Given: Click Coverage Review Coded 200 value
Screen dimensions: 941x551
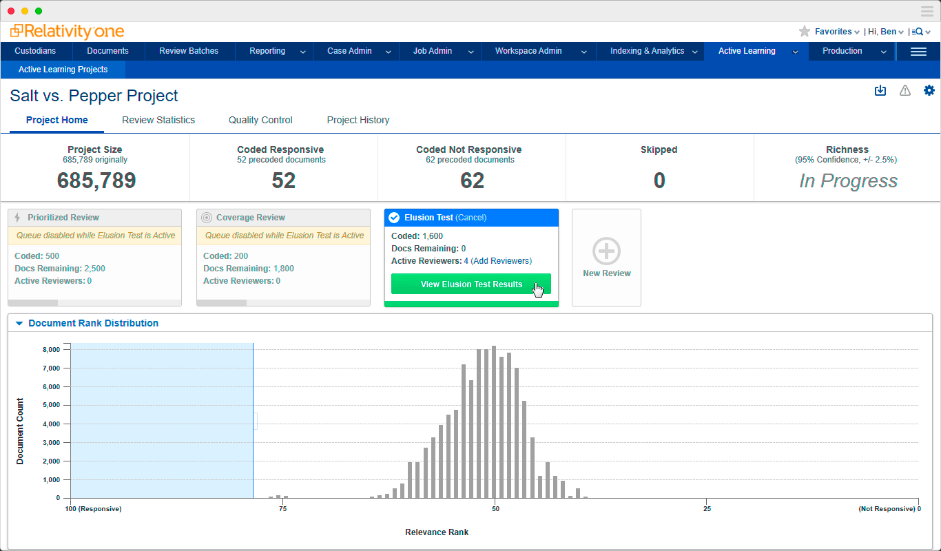Looking at the screenshot, I should pyautogui.click(x=241, y=256).
